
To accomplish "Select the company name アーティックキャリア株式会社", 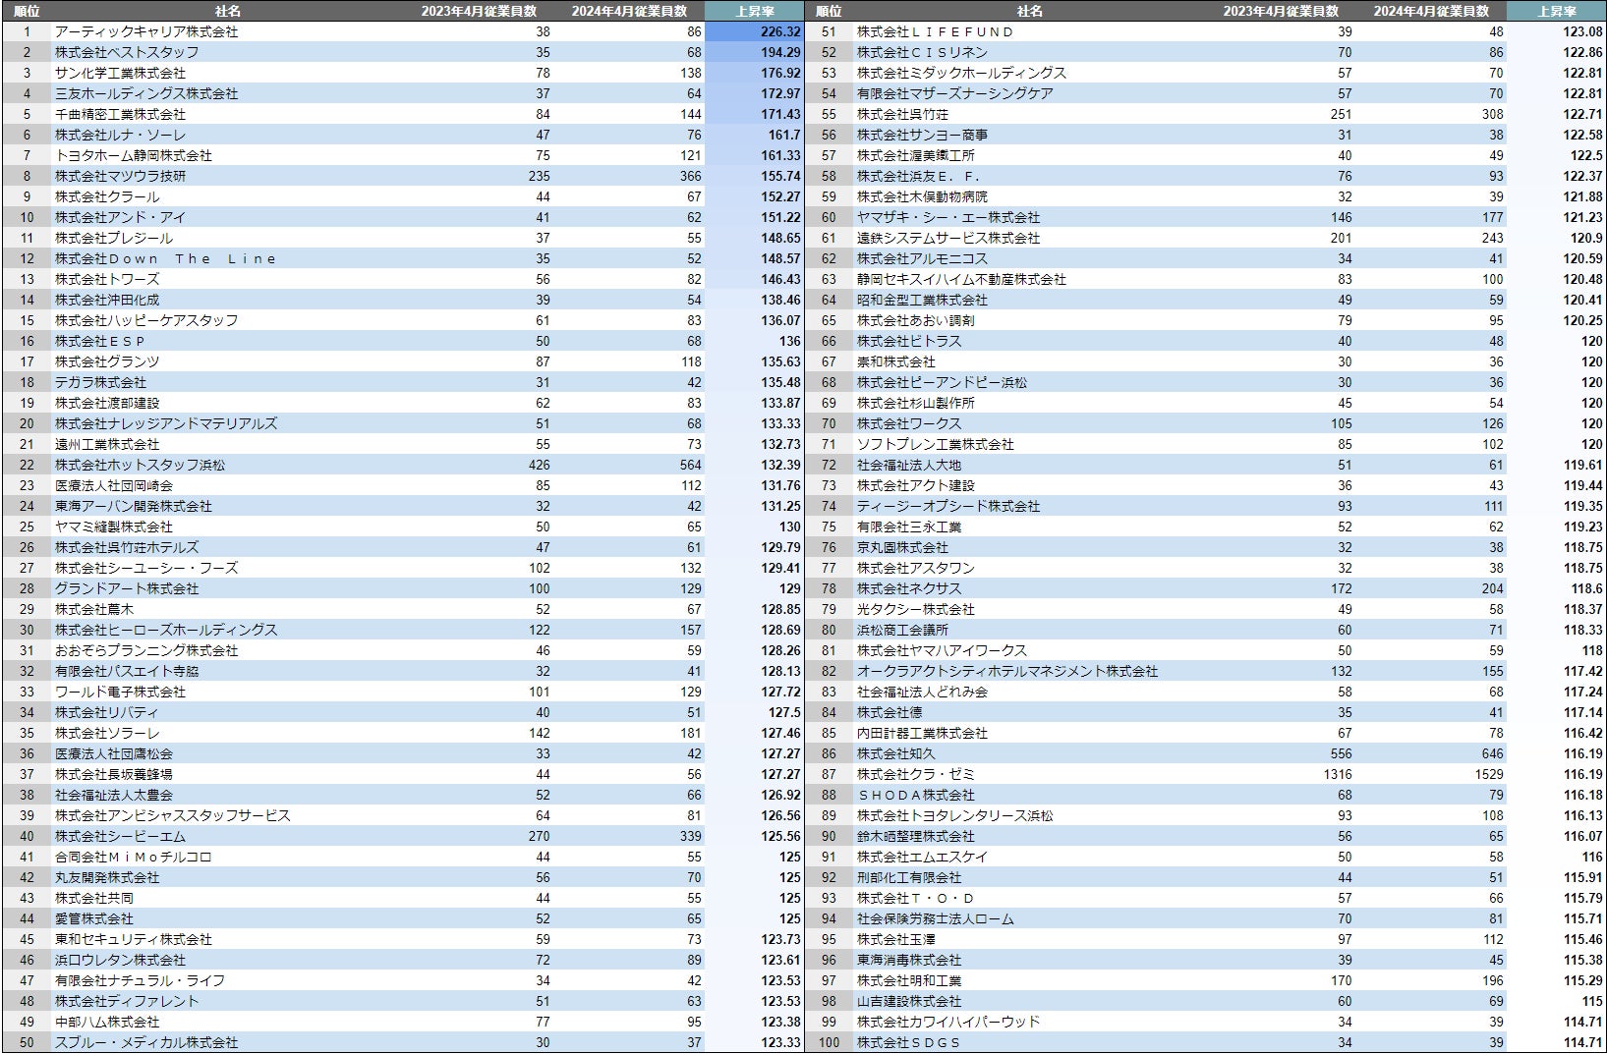I will [x=146, y=31].
